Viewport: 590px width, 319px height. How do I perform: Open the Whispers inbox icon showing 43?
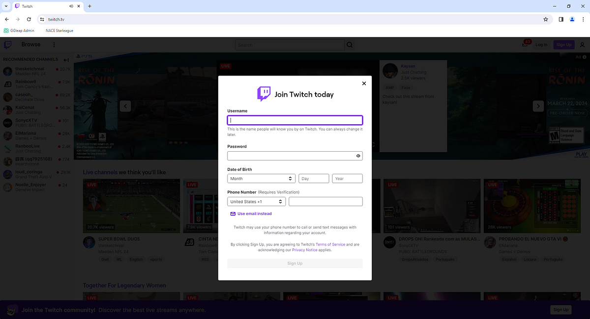coord(525,44)
